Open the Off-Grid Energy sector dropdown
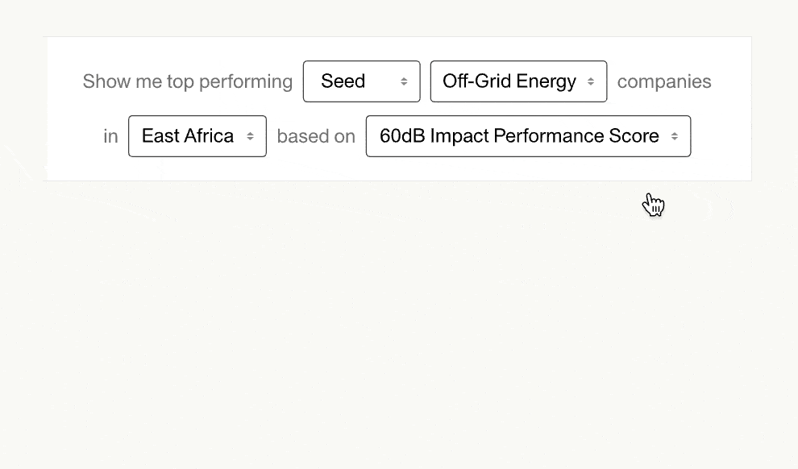The image size is (798, 469). pos(518,81)
